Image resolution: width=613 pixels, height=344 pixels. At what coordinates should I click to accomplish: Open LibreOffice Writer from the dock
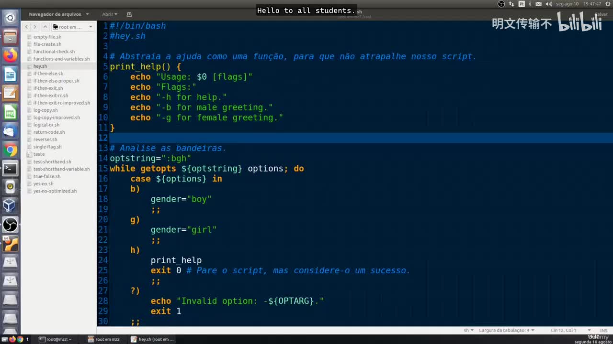10,75
